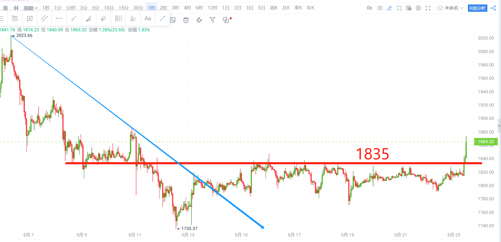501x242 pixels.
Task: Expand the 周期 period dropdown
Action: point(30,8)
